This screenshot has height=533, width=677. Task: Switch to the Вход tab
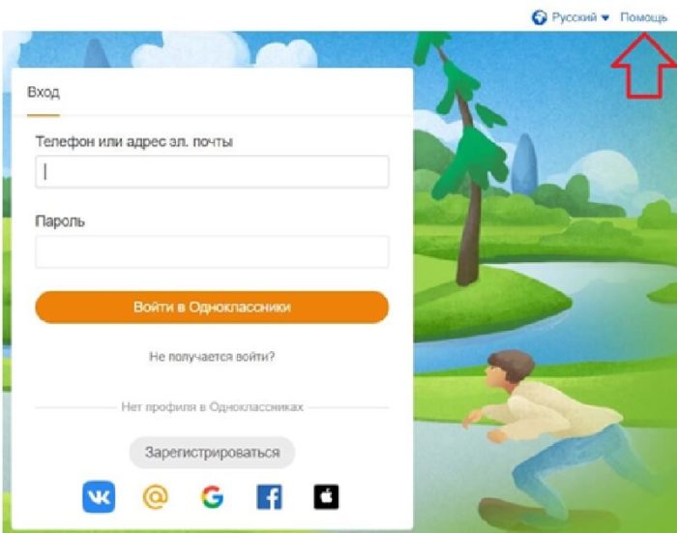pos(44,93)
